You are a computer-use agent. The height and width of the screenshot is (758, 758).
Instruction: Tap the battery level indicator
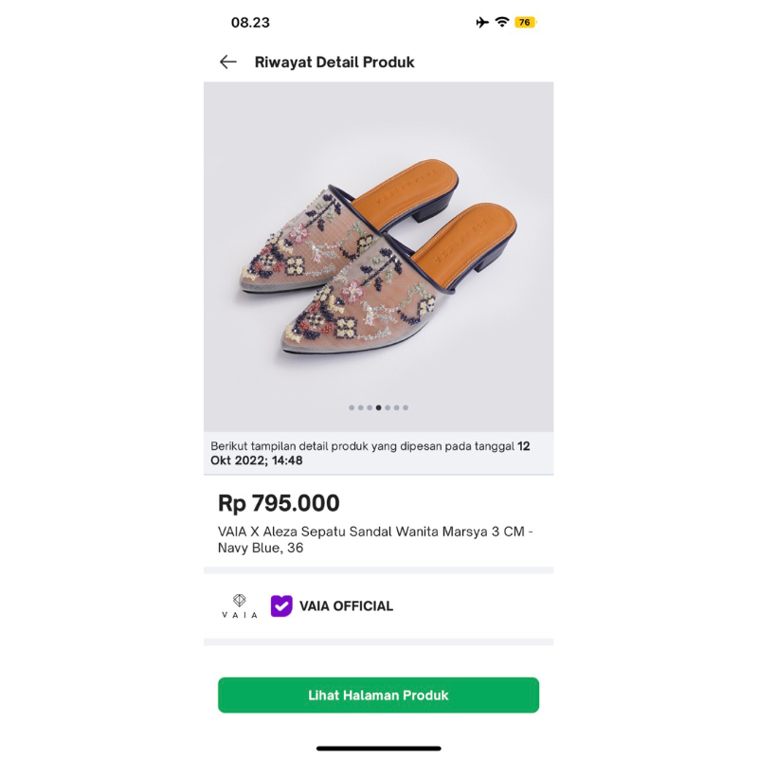(x=525, y=23)
